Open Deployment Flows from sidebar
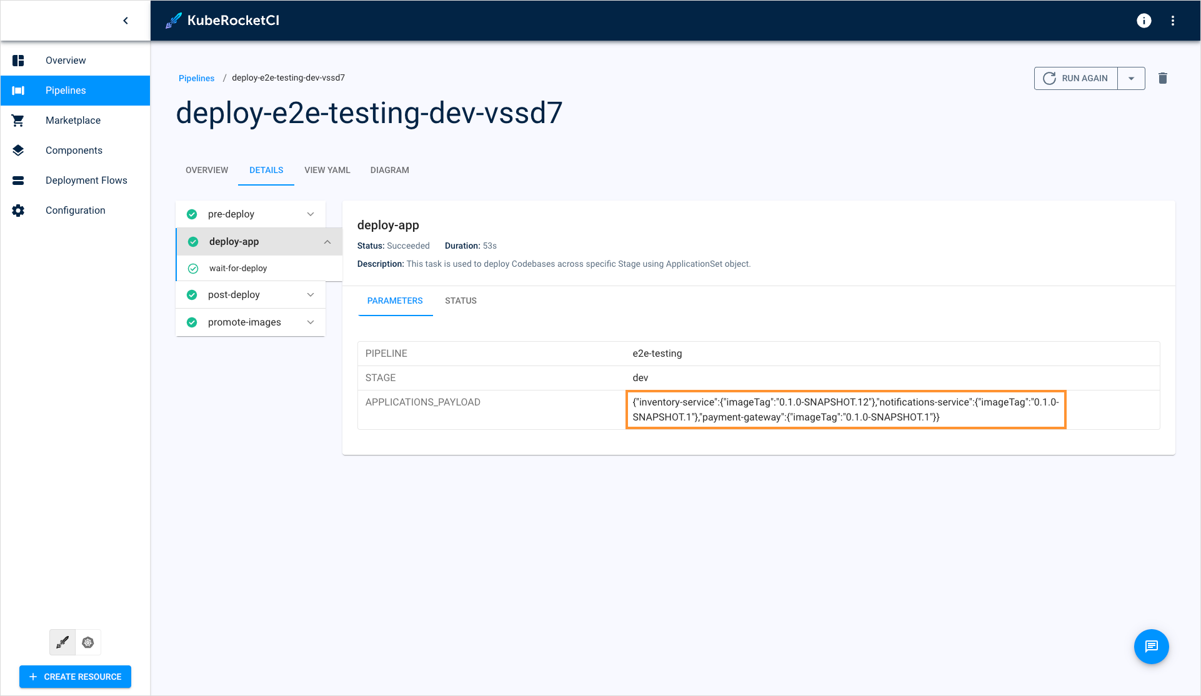This screenshot has width=1201, height=696. (86, 180)
